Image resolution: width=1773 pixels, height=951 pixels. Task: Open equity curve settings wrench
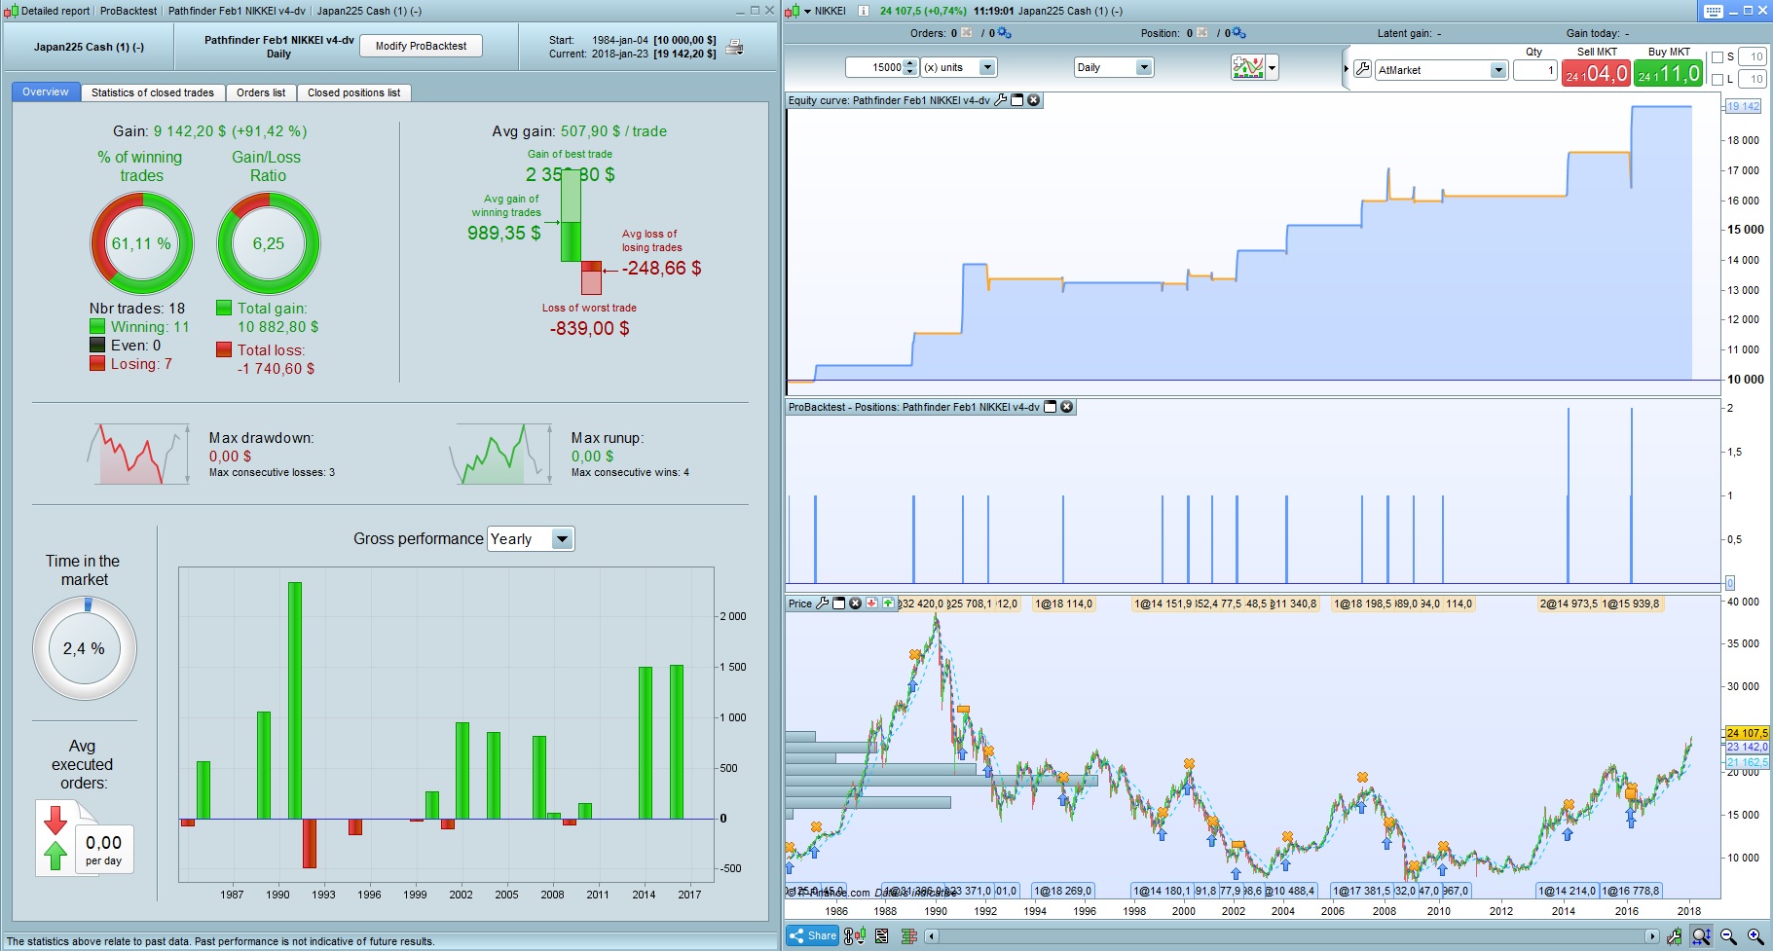[x=1000, y=100]
